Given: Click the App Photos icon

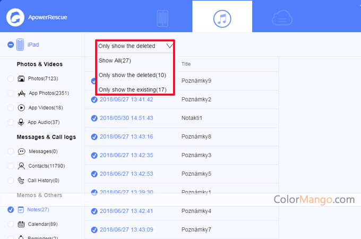Looking at the screenshot, I should [22, 93].
